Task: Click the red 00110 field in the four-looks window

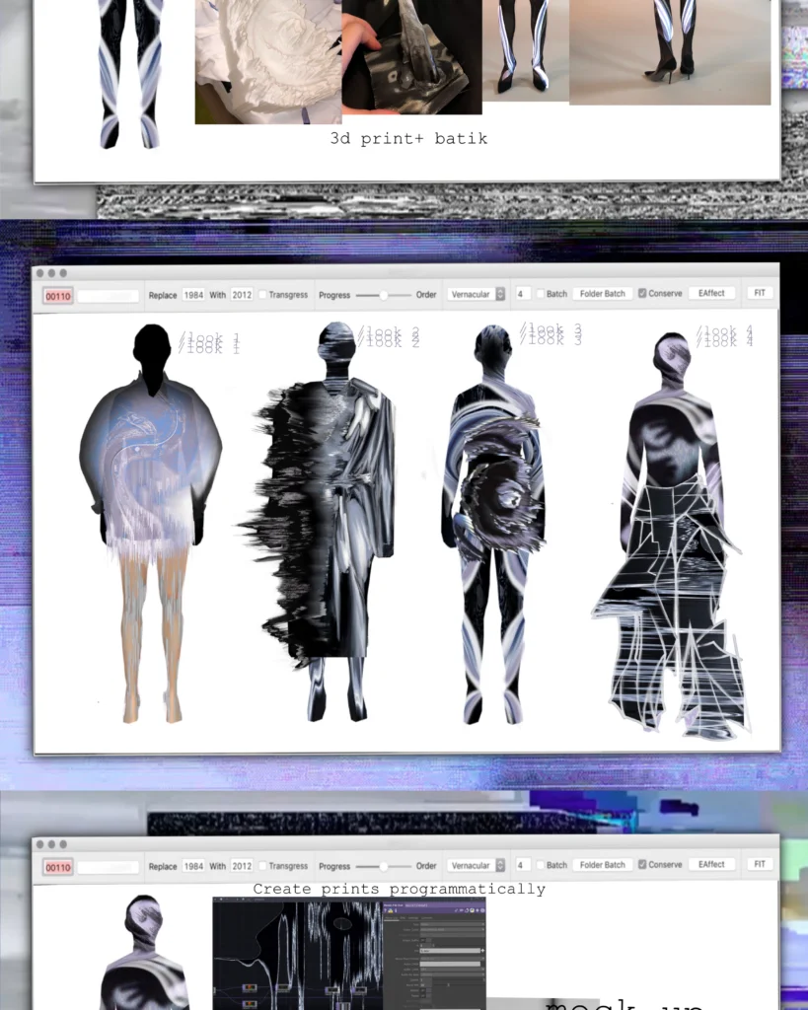Action: [58, 296]
